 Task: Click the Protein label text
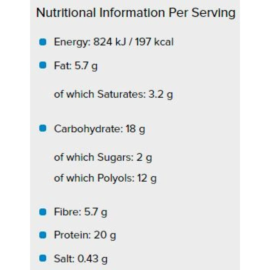72,235
